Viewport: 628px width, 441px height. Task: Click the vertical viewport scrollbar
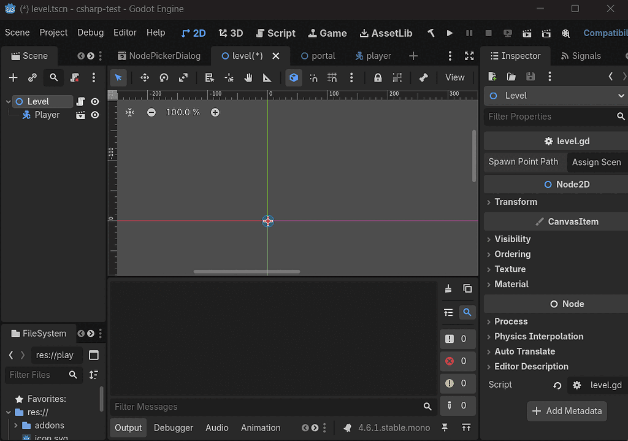(474, 156)
